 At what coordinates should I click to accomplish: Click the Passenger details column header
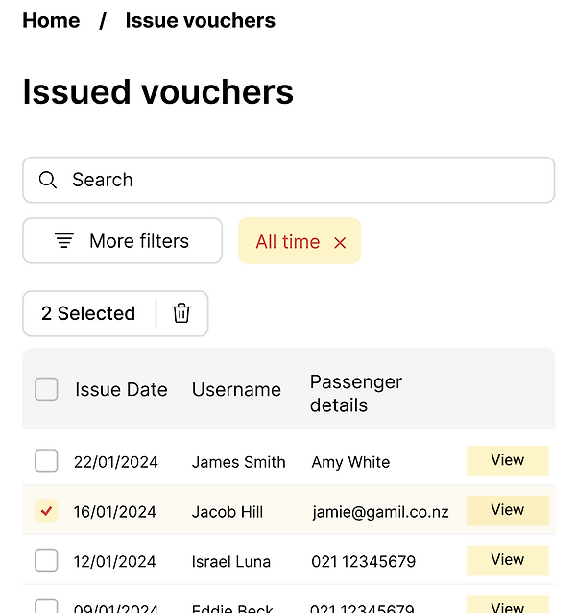pos(355,393)
